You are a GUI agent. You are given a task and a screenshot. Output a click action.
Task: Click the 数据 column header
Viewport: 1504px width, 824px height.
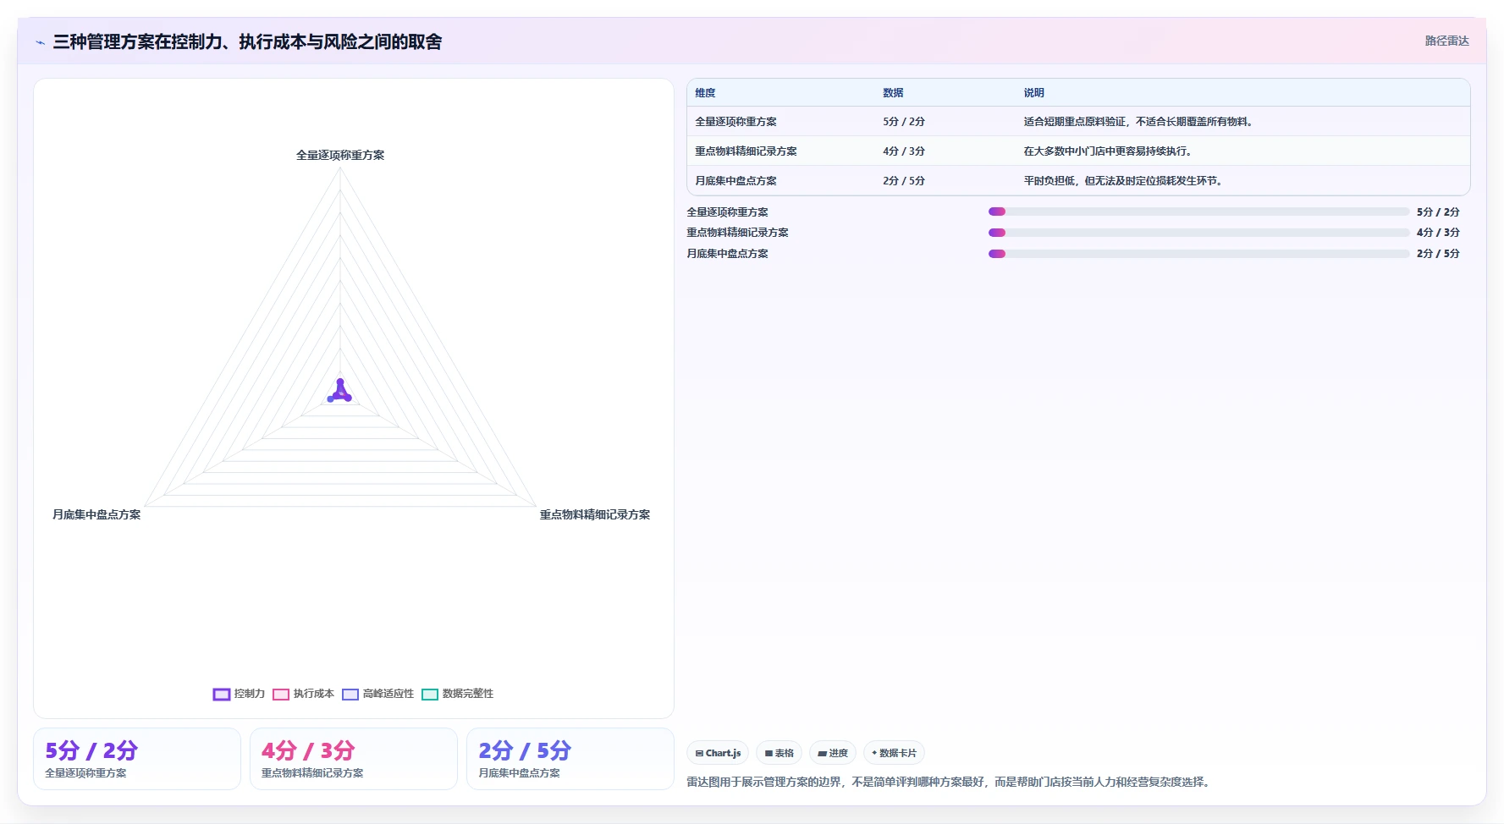pyautogui.click(x=893, y=93)
